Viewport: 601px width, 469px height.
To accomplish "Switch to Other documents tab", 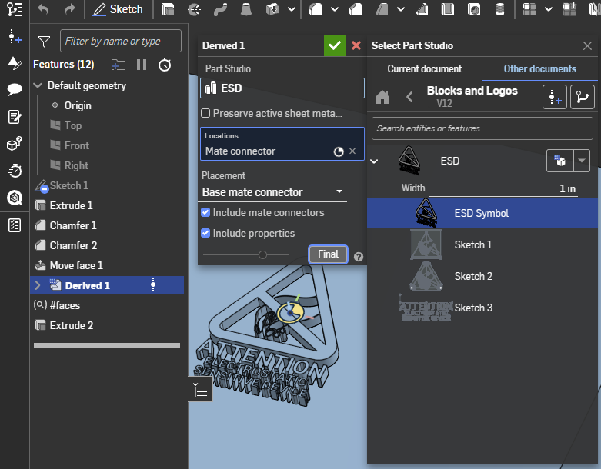I will [x=539, y=69].
